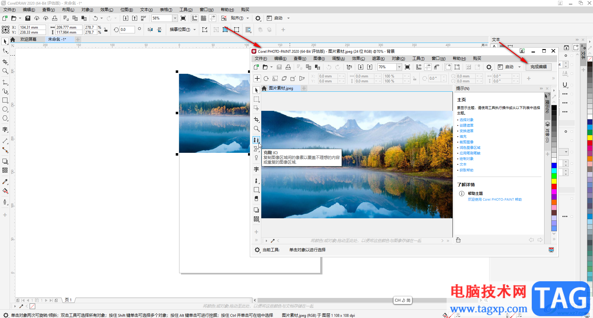This screenshot has width=593, height=318.
Task: Toggle Show Rulers button in CorelDRAW toolbar
Action: [195, 18]
